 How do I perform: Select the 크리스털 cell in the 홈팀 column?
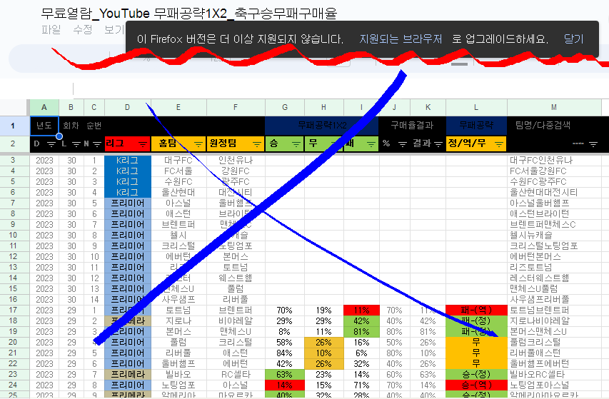pyautogui.click(x=178, y=246)
